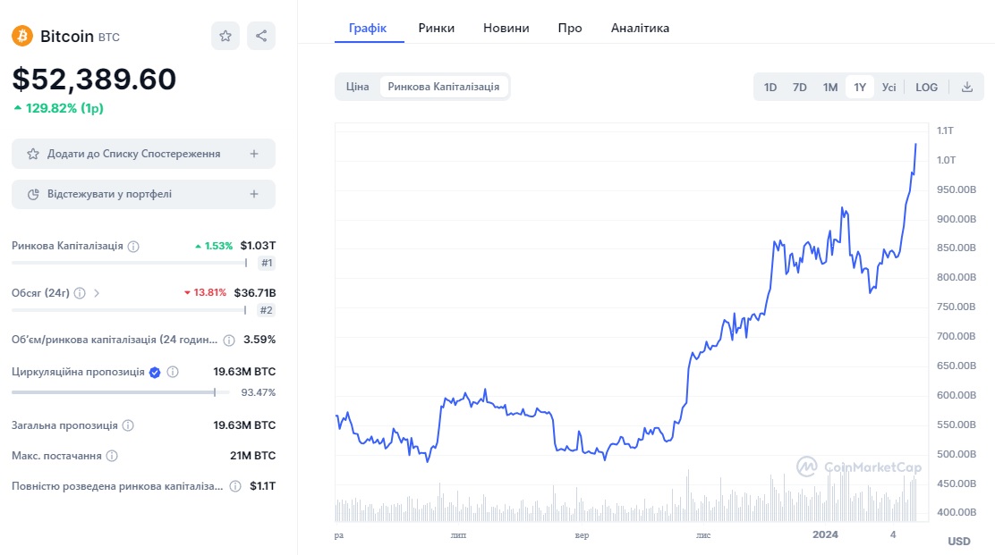Show info for Загальна пропозиція
995x555 pixels.
pos(128,425)
